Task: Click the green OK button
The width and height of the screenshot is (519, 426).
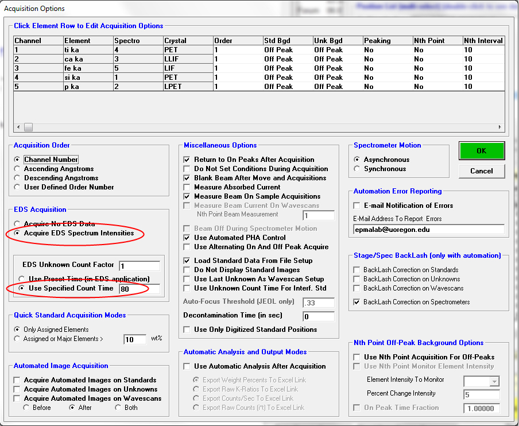Action: click(x=481, y=151)
